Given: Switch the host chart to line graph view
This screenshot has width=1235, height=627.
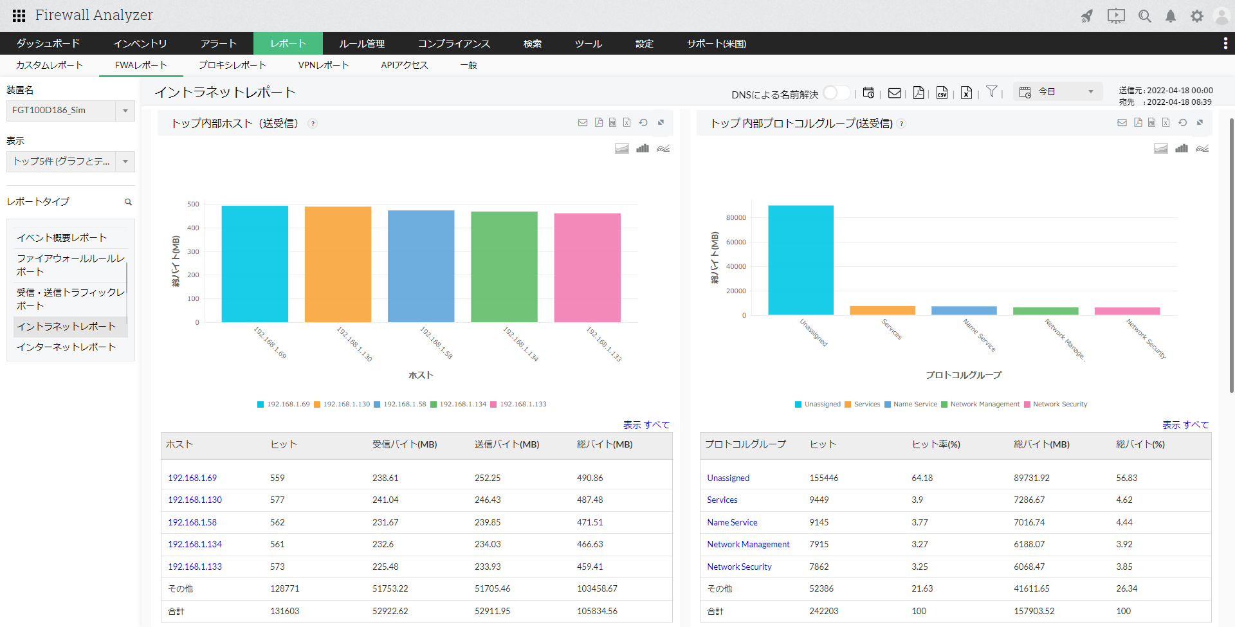Looking at the screenshot, I should (x=663, y=149).
